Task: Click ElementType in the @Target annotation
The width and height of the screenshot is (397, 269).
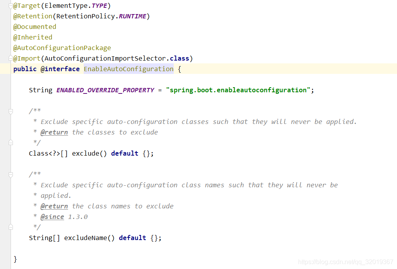Action: [66, 5]
